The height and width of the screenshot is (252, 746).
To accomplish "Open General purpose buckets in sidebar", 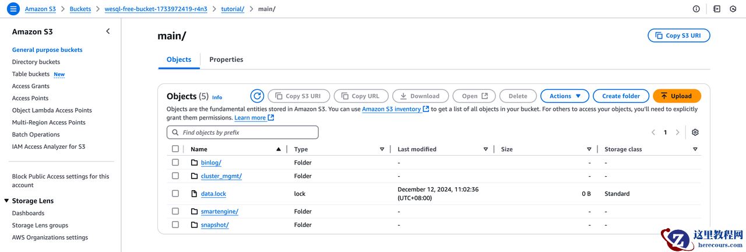I will 47,50.
